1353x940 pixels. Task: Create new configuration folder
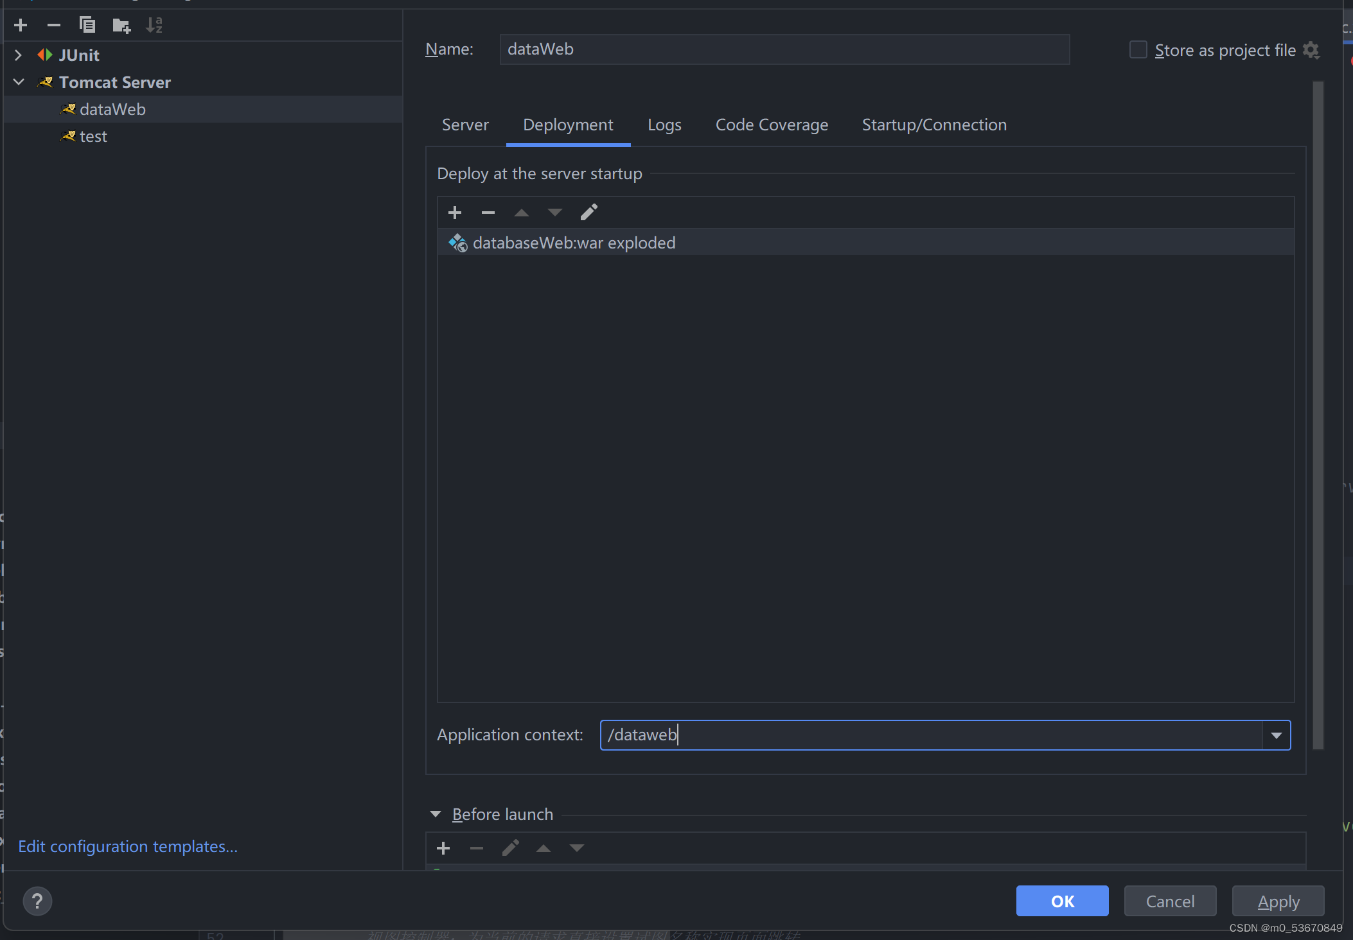coord(121,25)
